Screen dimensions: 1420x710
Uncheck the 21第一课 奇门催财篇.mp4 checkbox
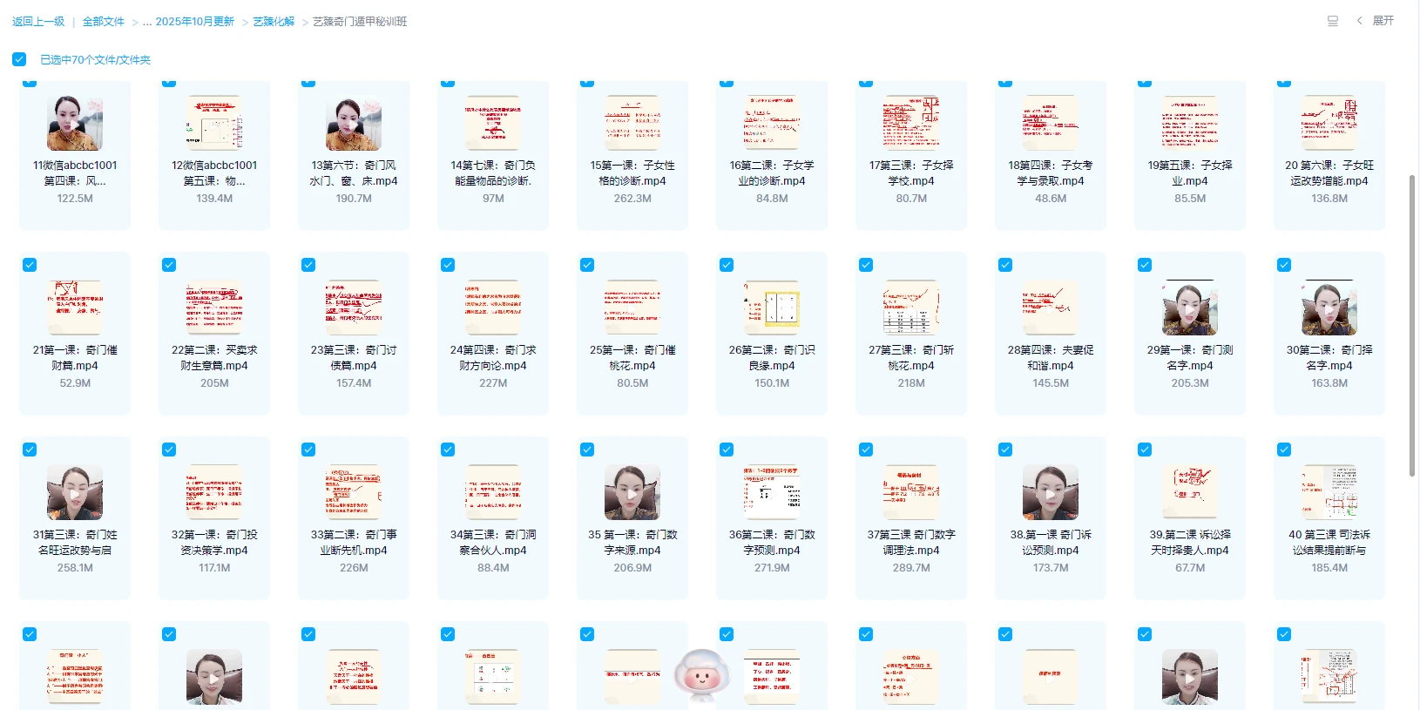click(x=30, y=265)
